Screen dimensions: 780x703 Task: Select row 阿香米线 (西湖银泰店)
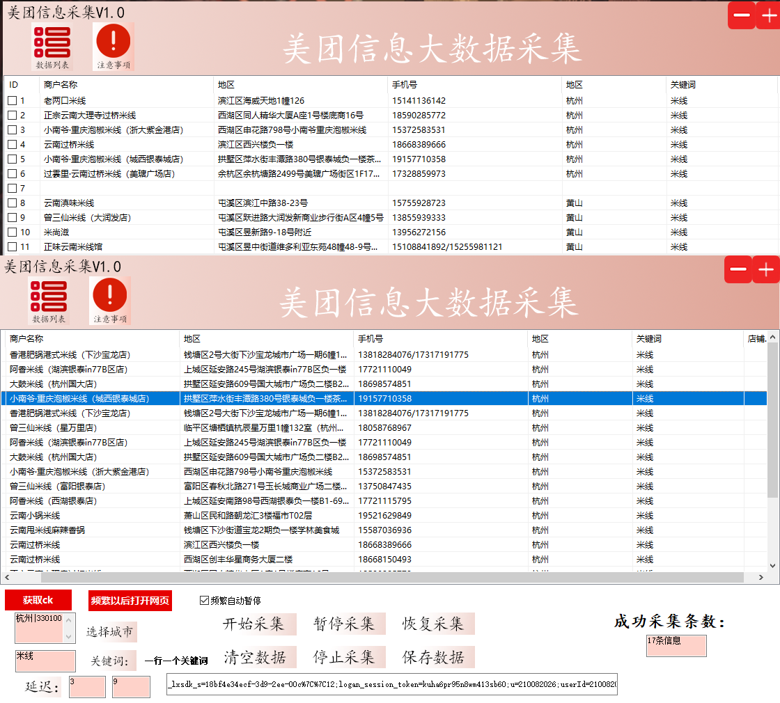384,501
